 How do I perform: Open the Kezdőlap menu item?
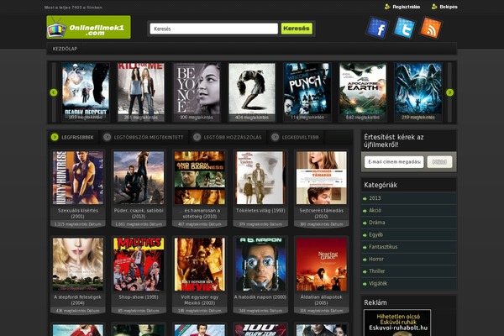click(x=65, y=49)
